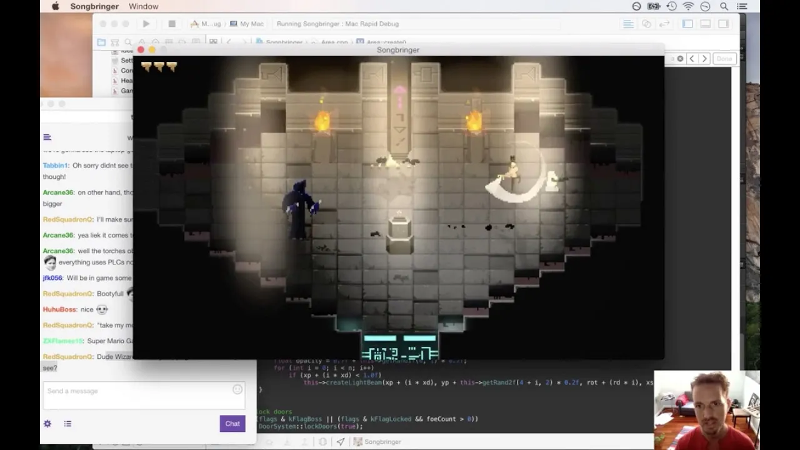The height and width of the screenshot is (450, 800).
Task: Click username ZXFlames15 in chat
Action: (x=62, y=341)
